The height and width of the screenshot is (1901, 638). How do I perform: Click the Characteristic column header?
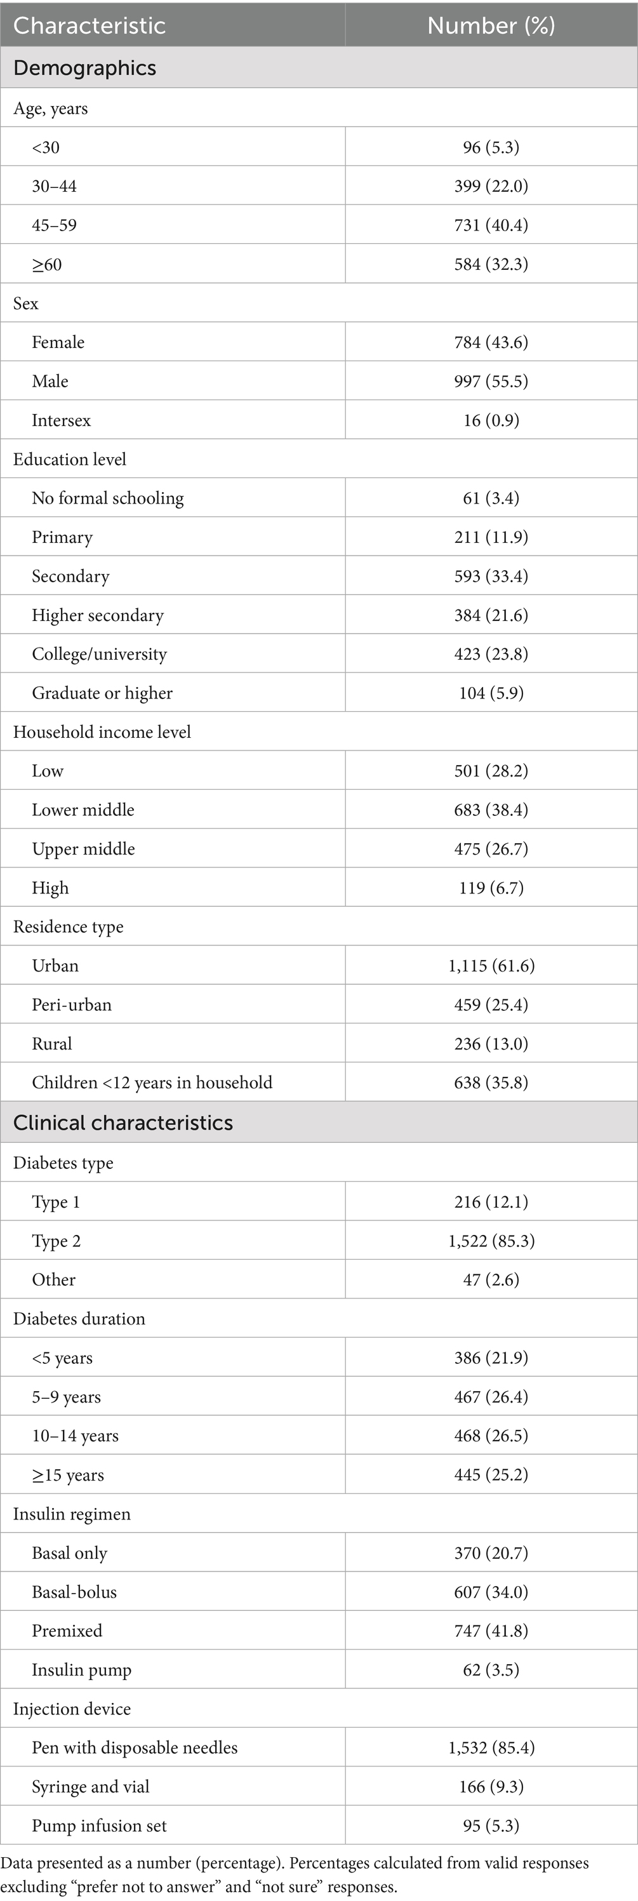pyautogui.click(x=90, y=25)
